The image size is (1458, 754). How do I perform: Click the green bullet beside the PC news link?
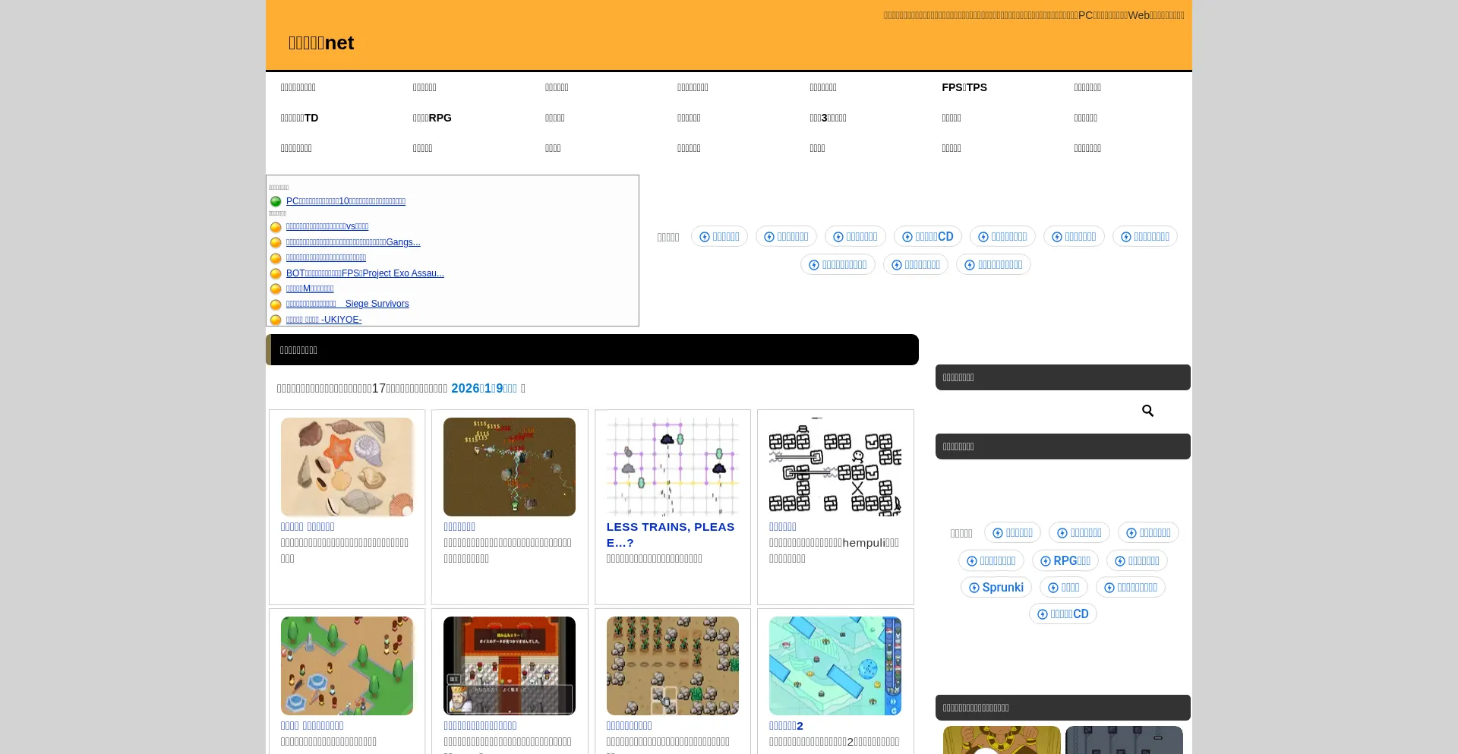pyautogui.click(x=276, y=201)
